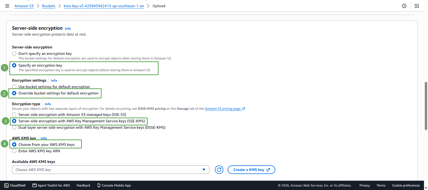428x190 pixels.
Task: Go to Buckets breadcrumb
Action: 49,6
